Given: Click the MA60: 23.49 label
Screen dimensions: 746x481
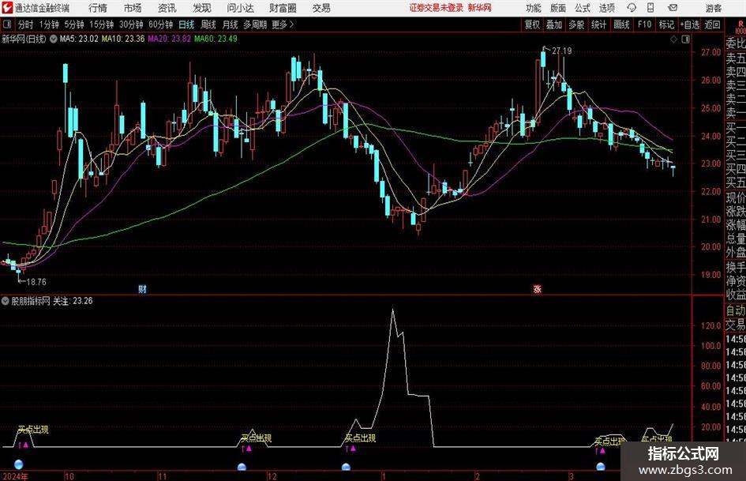Looking at the screenshot, I should pyautogui.click(x=216, y=39).
